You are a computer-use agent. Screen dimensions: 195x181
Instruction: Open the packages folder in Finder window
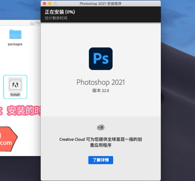click(x=15, y=34)
